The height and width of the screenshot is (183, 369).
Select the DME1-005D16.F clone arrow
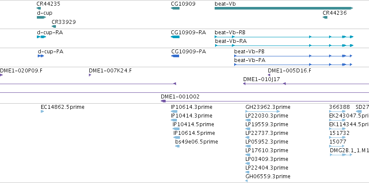(x=269, y=75)
